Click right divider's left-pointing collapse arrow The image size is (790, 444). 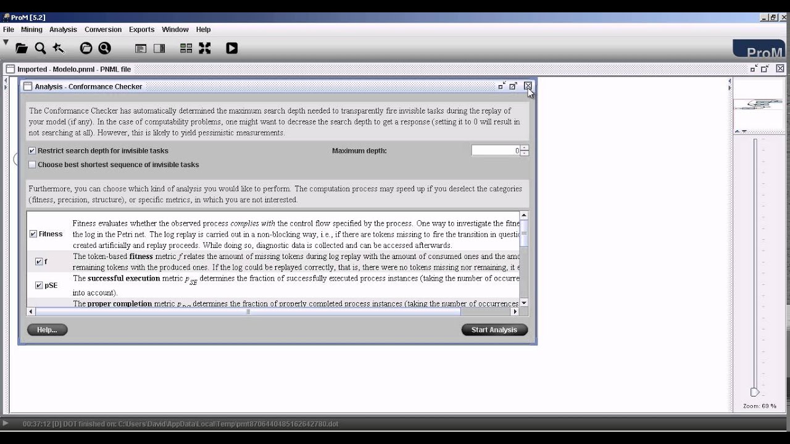(730, 80)
